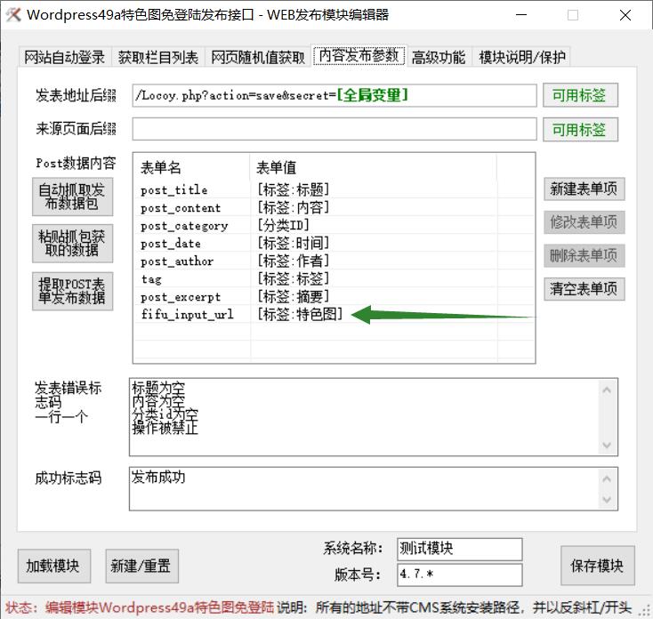This screenshot has height=619, width=653.
Task: Click 粘贴抓包获取的数据 button
Action: [72, 244]
